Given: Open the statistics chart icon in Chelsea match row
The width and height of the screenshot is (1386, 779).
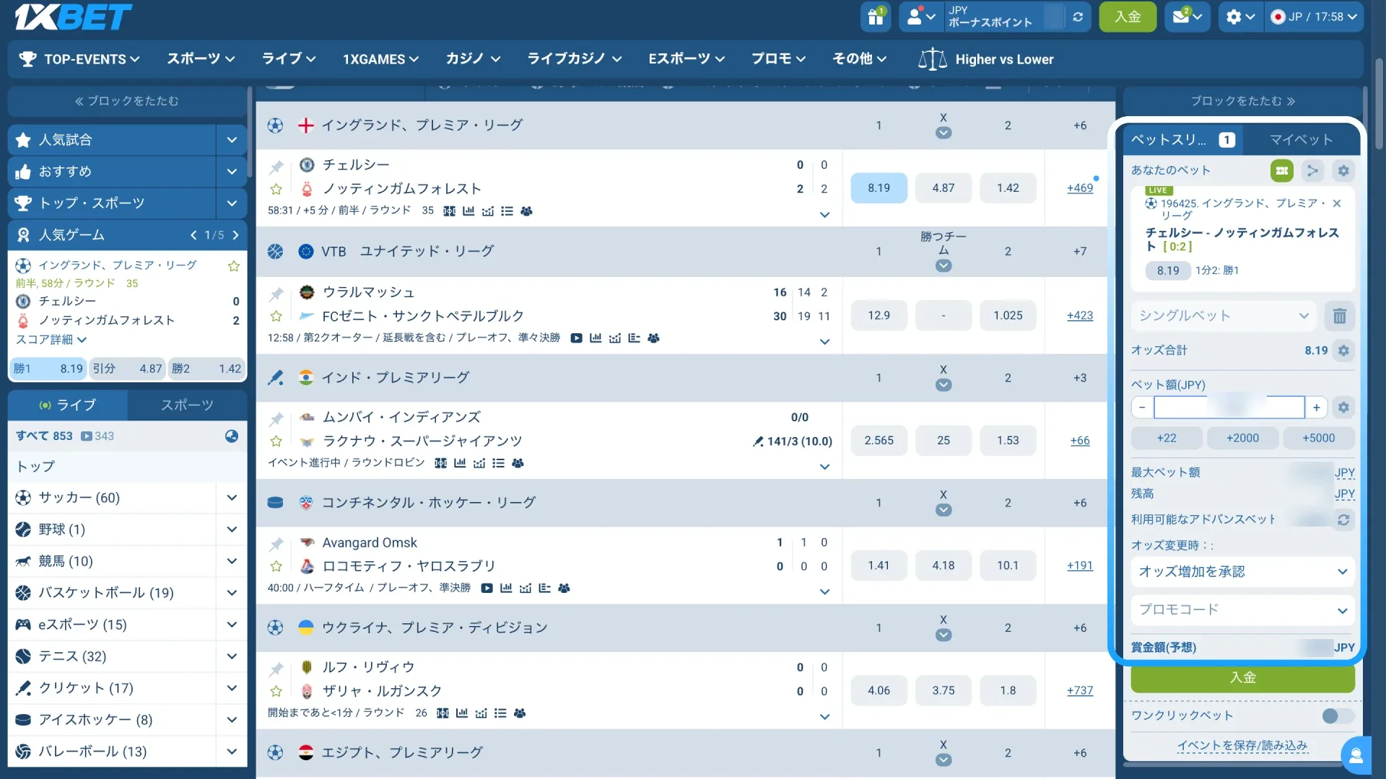Looking at the screenshot, I should click(468, 211).
